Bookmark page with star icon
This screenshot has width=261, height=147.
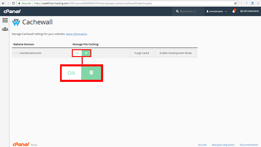click(235, 3)
